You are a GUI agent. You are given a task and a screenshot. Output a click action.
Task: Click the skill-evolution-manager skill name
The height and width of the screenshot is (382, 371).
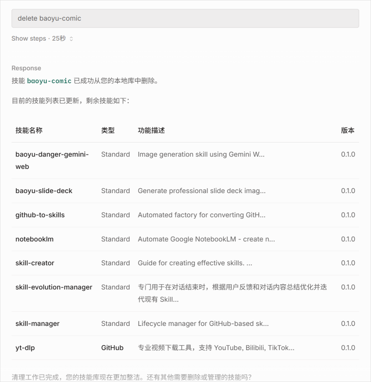click(x=54, y=287)
